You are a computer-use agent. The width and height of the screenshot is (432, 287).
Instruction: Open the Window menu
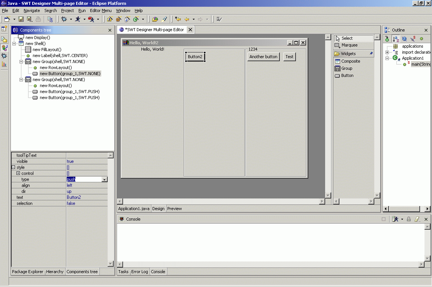123,11
